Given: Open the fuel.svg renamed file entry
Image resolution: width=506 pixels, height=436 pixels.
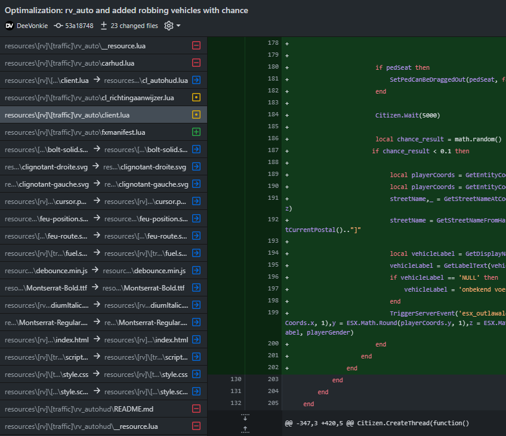Looking at the screenshot, I should (x=95, y=253).
